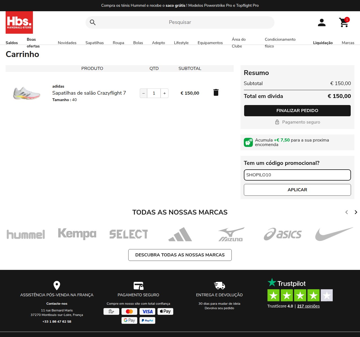Viewport: 360px width, 337px height.
Task: Click the quantity field showing 1
Action: click(154, 93)
